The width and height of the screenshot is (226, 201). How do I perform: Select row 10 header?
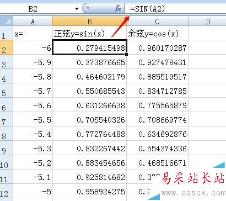7,162
